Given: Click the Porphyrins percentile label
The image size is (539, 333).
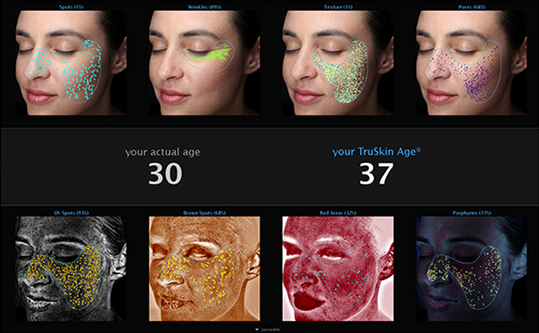Looking at the screenshot, I should (x=472, y=213).
